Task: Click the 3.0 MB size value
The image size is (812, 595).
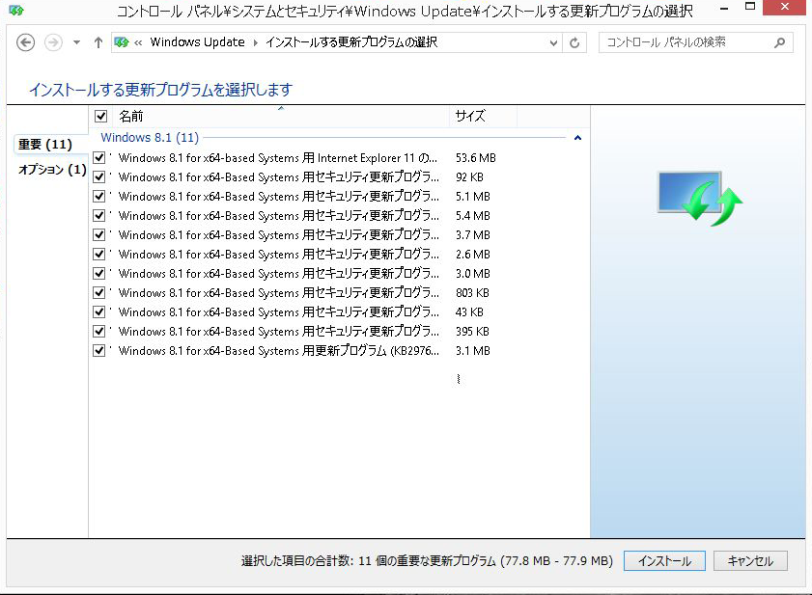Action: pyautogui.click(x=473, y=274)
